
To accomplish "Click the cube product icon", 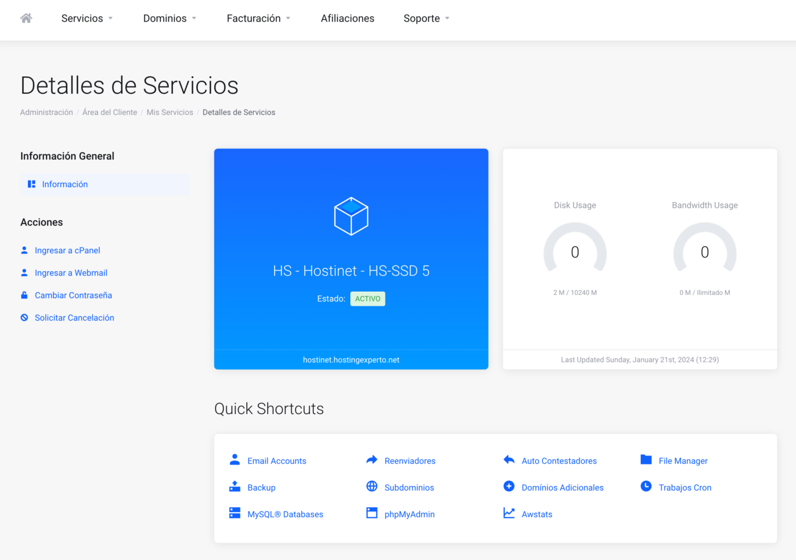I will [351, 216].
